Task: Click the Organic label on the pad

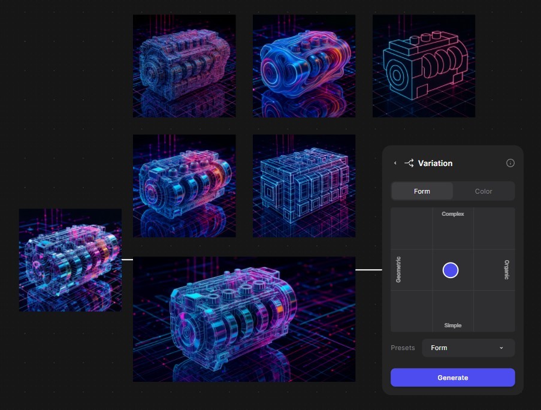Action: [x=507, y=270]
